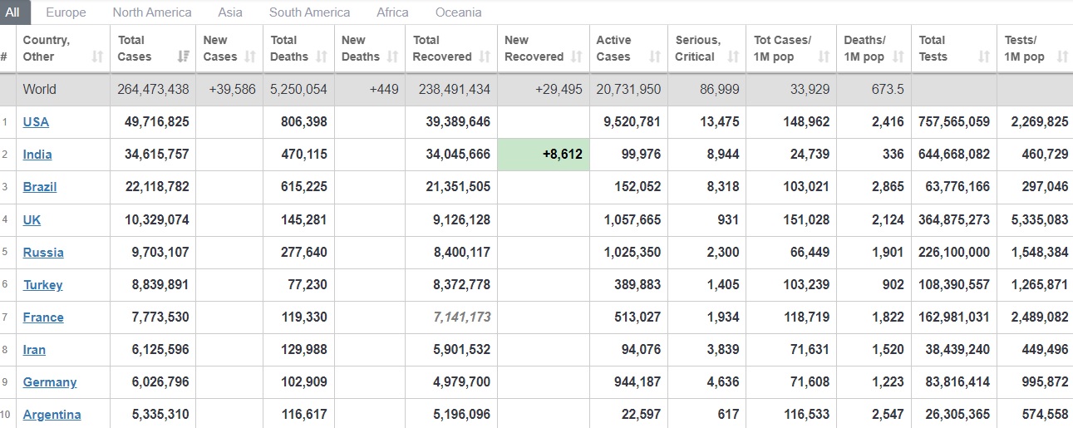Sort by Deaths/1M pop arrow icon
The width and height of the screenshot is (1073, 428).
[898, 57]
